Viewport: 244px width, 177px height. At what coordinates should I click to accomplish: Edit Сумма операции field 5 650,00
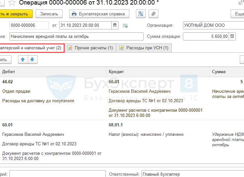click(x=206, y=36)
